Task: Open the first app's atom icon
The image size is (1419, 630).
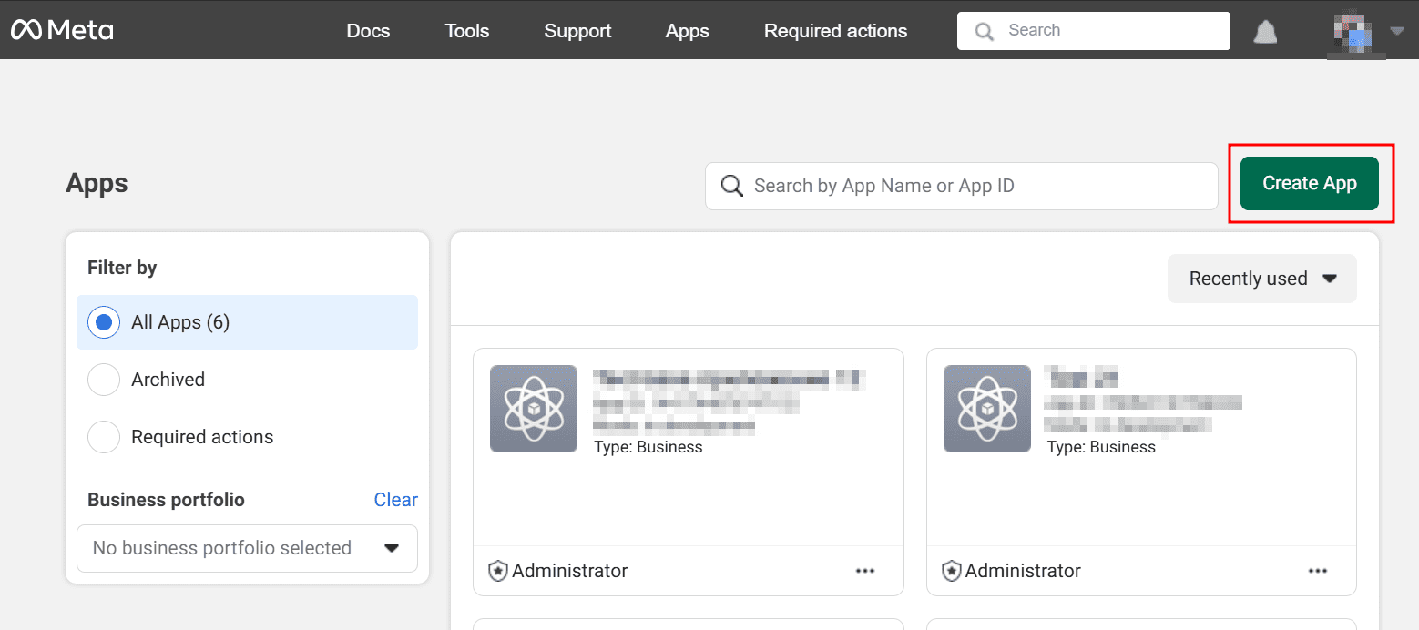Action: pyautogui.click(x=534, y=409)
